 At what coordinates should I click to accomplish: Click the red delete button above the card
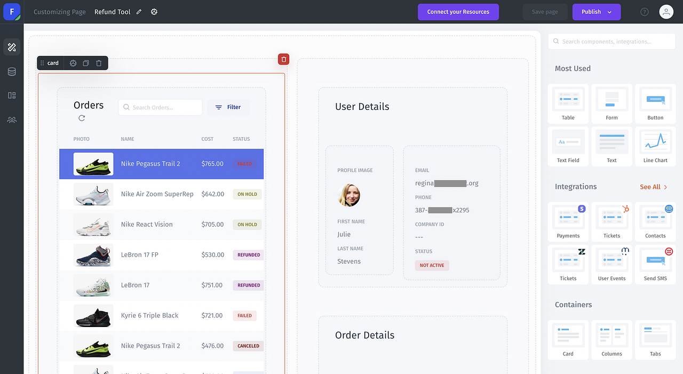(283, 59)
